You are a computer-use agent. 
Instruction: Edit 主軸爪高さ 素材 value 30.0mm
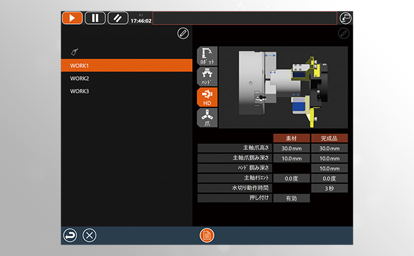point(292,148)
